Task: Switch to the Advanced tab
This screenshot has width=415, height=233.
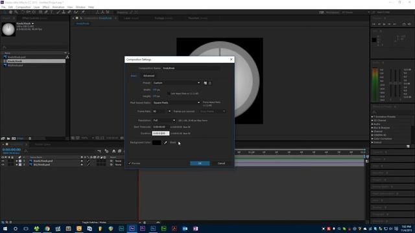Action: coord(148,76)
